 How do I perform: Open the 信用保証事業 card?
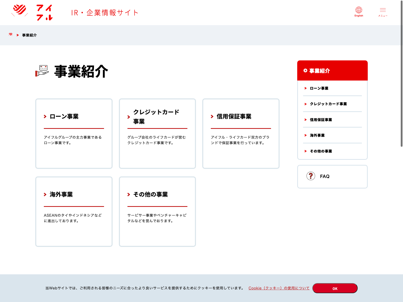pos(241,133)
